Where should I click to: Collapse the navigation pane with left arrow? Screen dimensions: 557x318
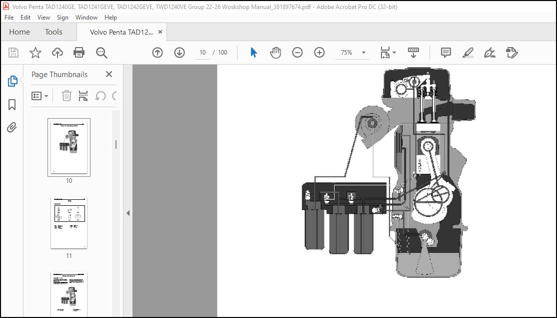128,213
